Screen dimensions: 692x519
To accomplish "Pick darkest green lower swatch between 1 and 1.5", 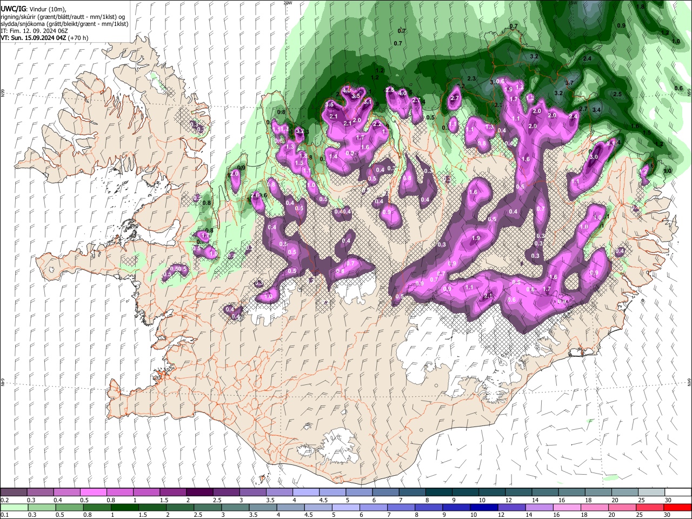I will click(x=124, y=508).
